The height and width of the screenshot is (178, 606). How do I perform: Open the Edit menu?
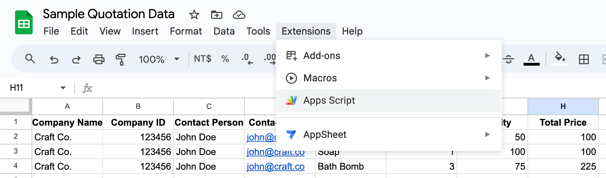[79, 31]
